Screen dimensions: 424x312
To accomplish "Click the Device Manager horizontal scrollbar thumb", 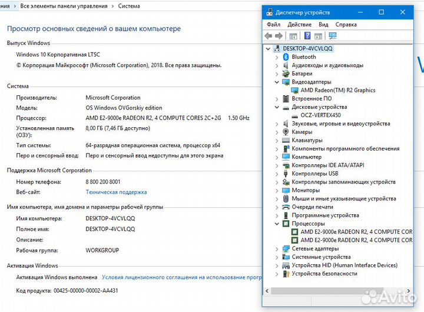I will [327, 291].
